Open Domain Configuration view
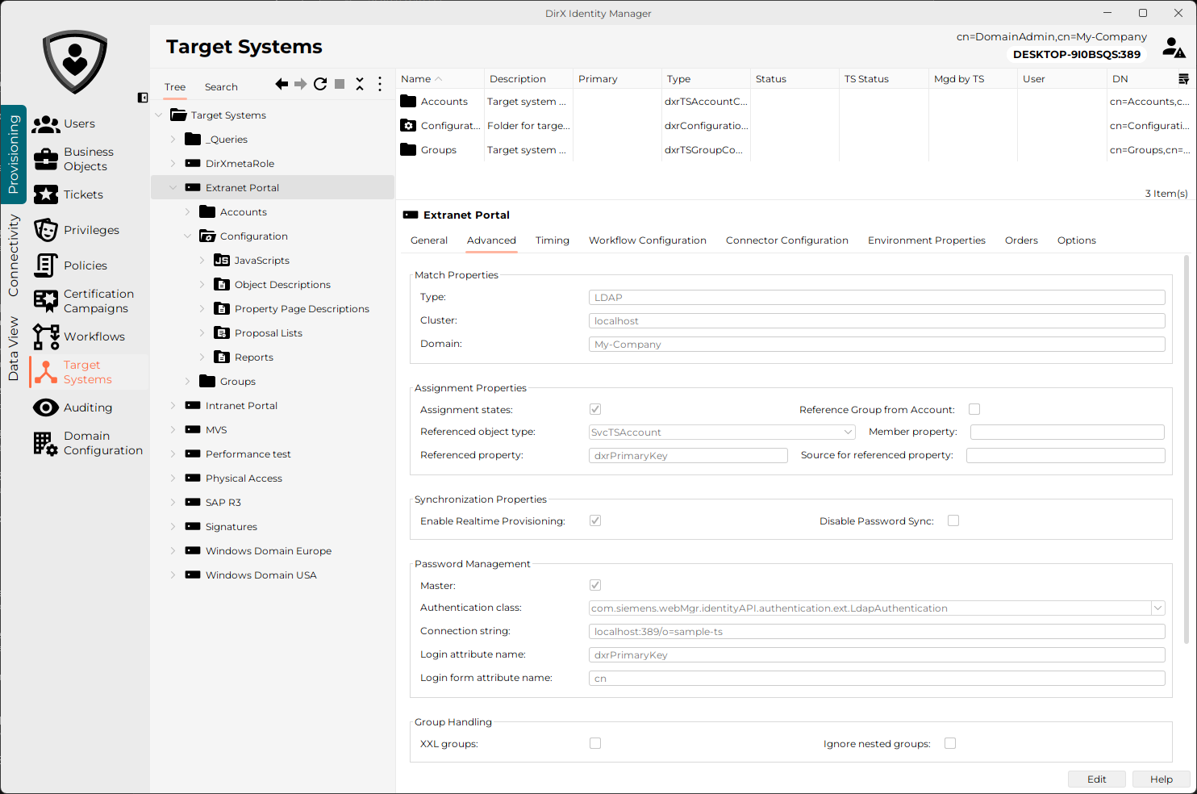 88,443
